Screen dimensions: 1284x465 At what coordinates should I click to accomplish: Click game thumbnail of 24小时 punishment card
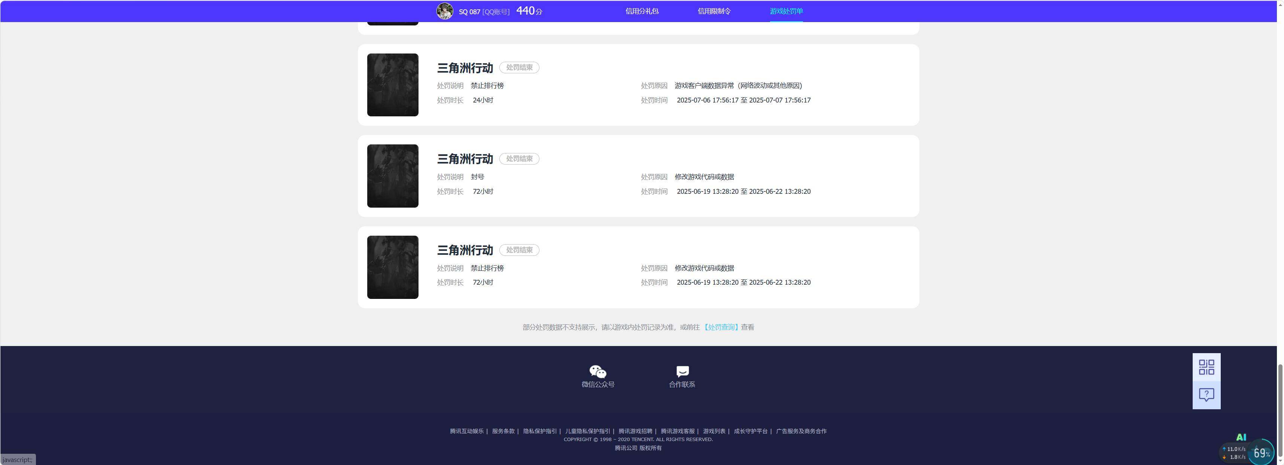[x=393, y=85]
